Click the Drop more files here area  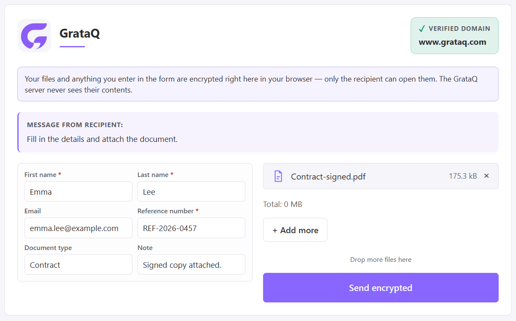381,259
